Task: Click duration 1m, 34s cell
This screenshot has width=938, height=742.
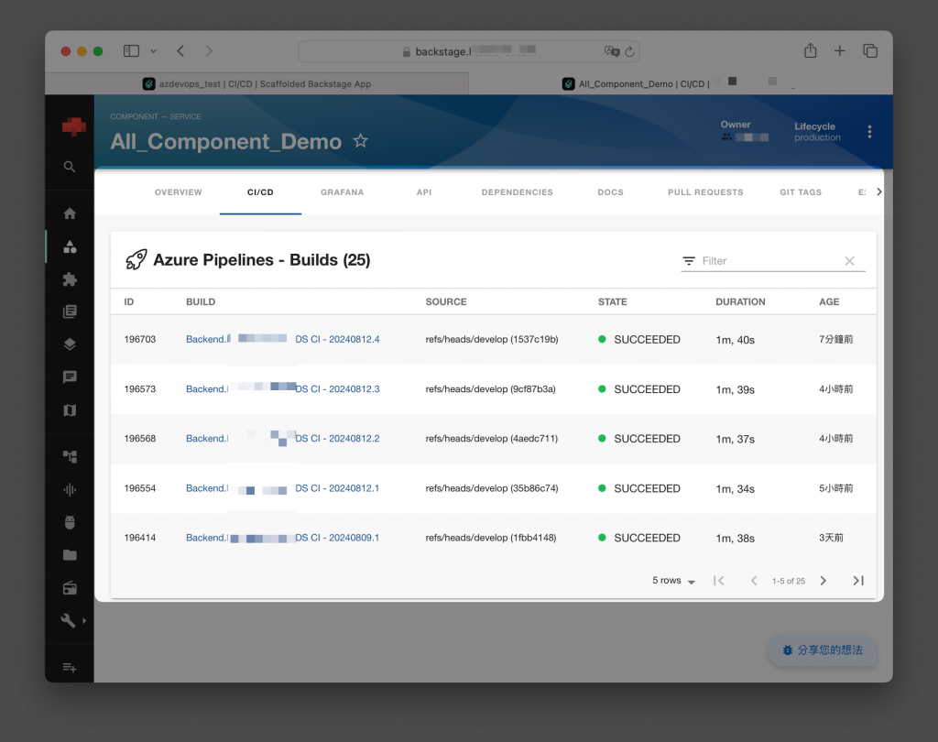Action: point(736,489)
